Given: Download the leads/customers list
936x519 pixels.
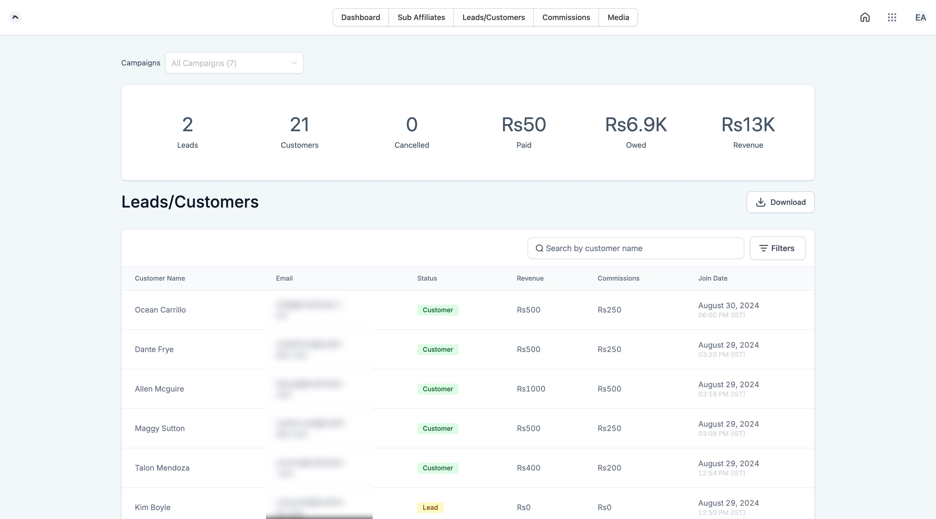Looking at the screenshot, I should pos(780,202).
